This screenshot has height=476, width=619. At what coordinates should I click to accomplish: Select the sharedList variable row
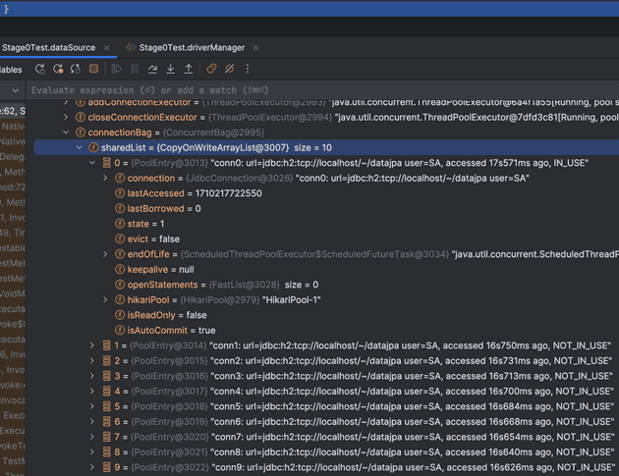pos(326,147)
